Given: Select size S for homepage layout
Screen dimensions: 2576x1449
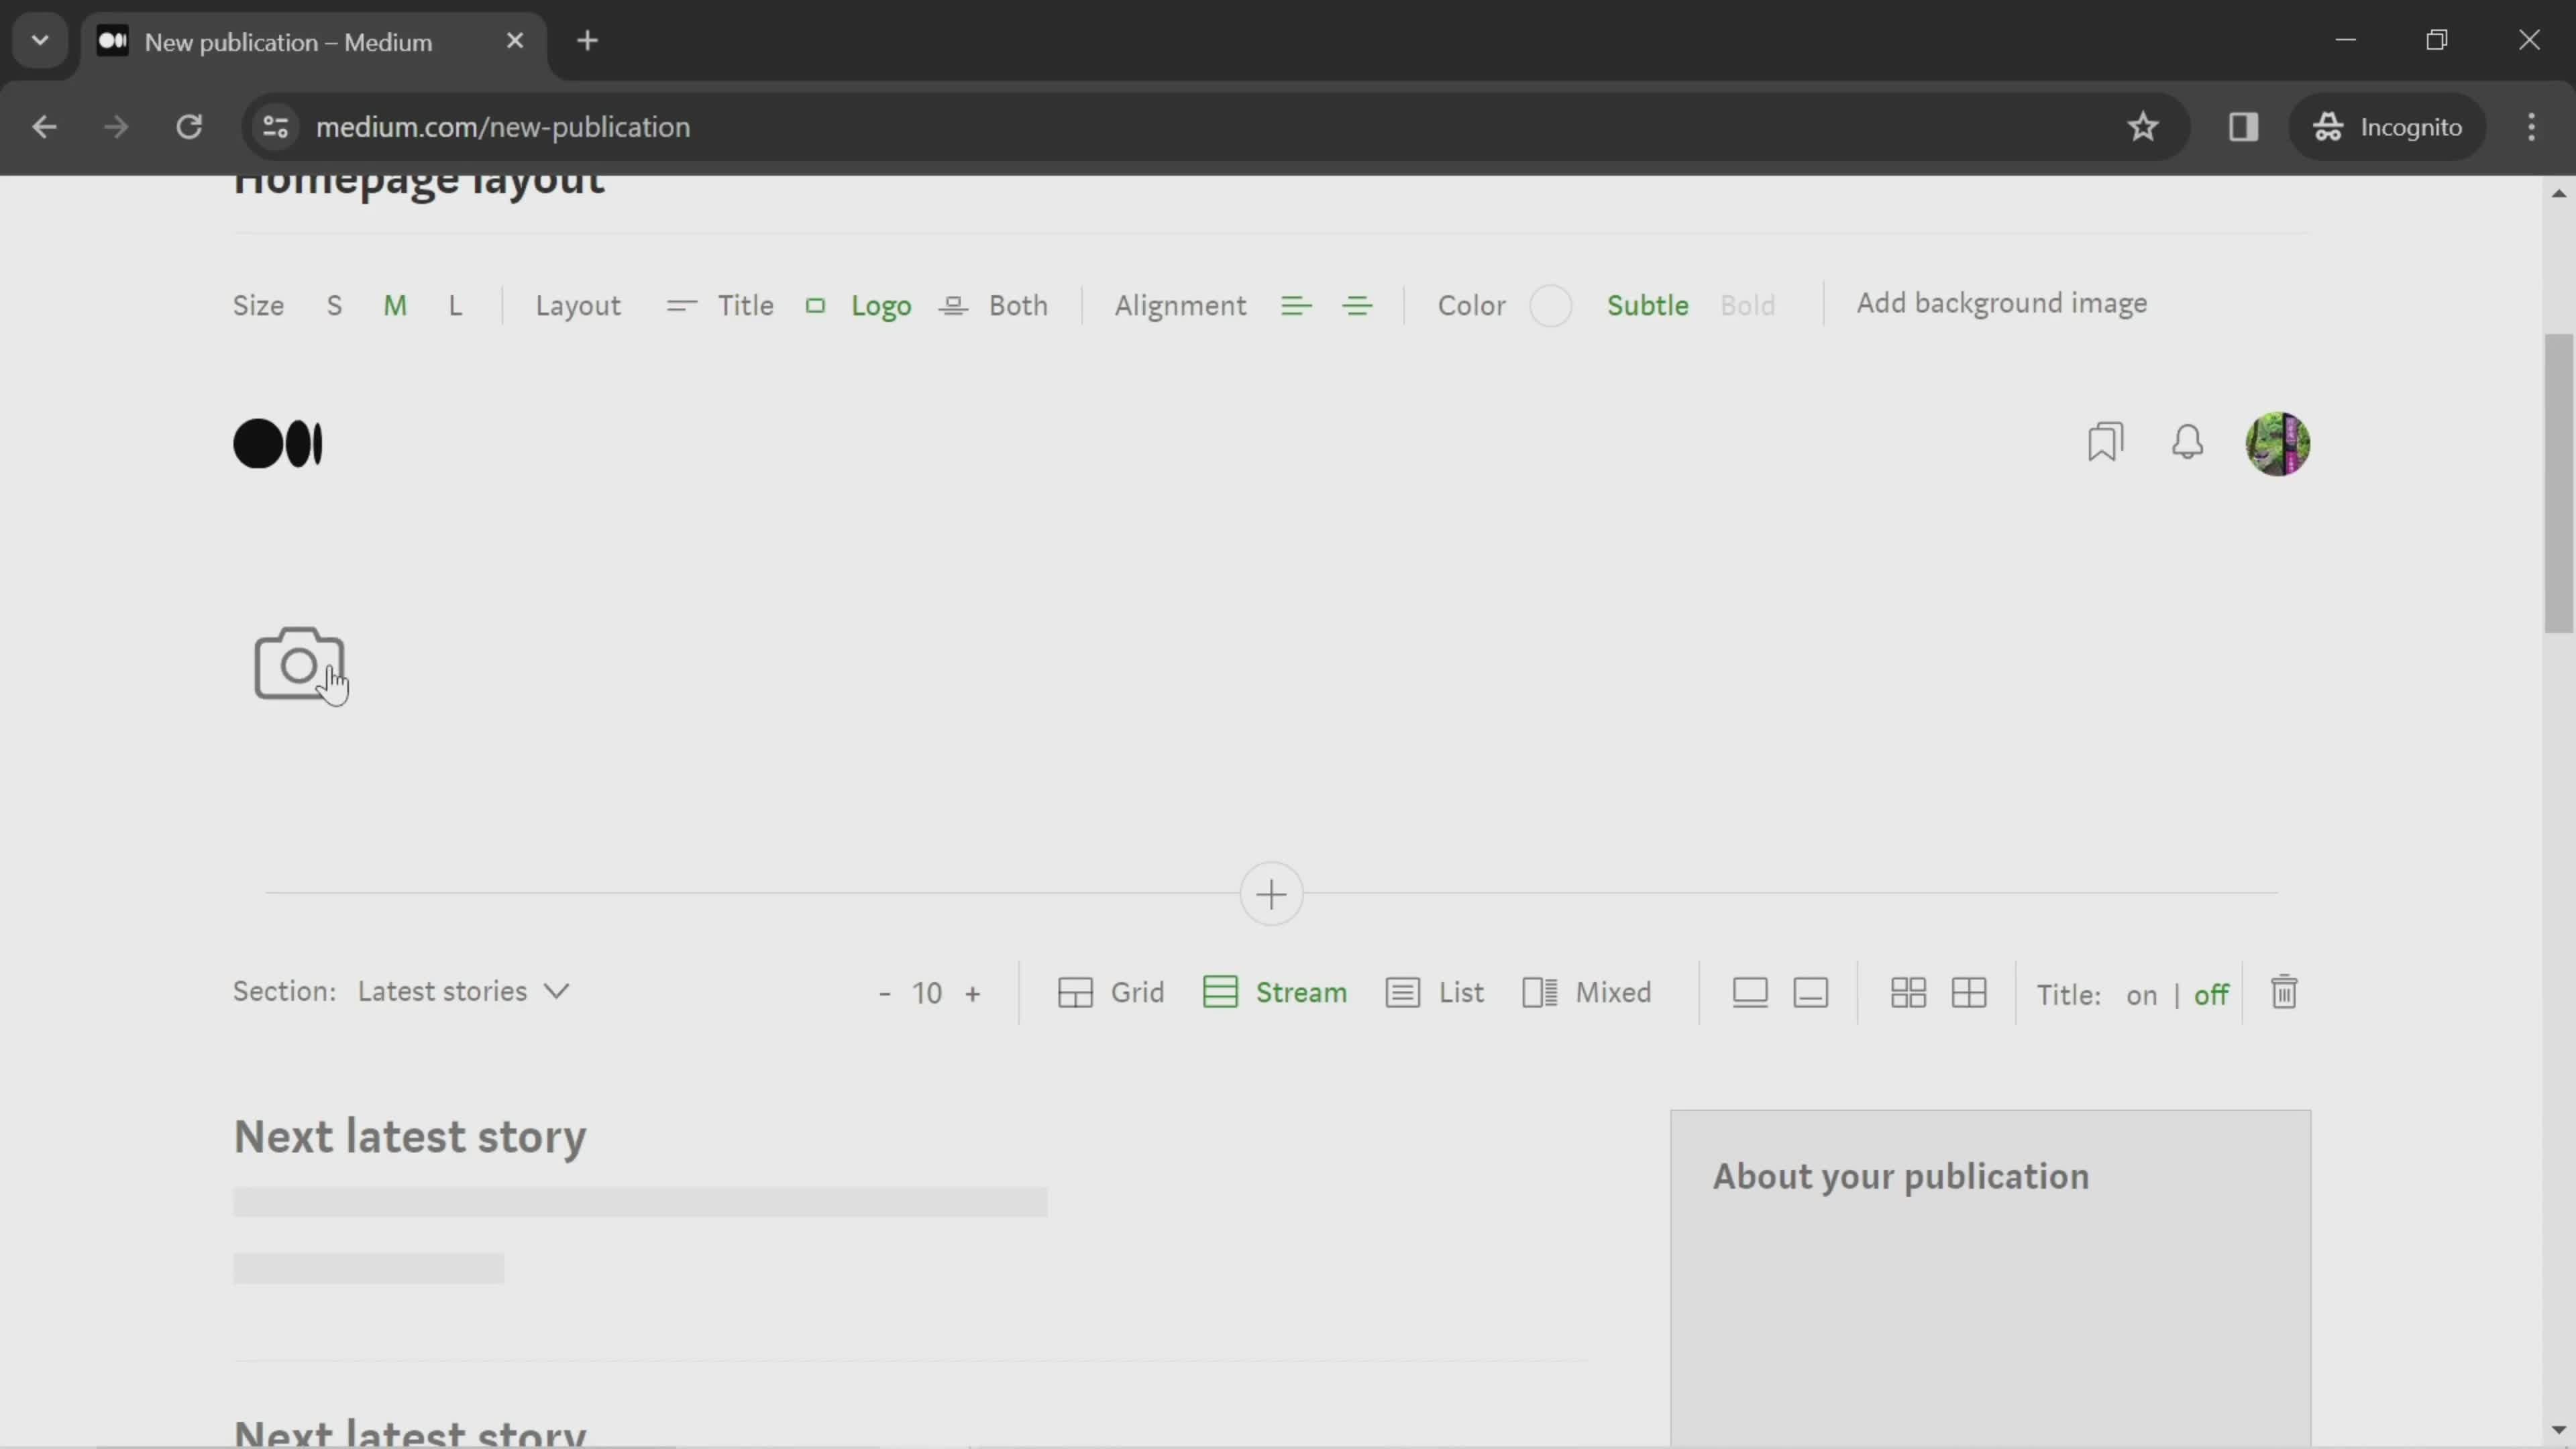Looking at the screenshot, I should click(333, 305).
